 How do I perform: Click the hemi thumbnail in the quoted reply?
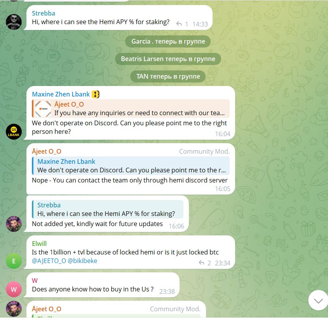(43, 109)
